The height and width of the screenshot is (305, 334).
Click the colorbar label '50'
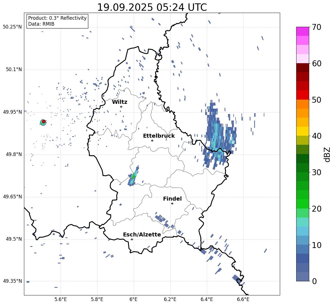click(317, 100)
